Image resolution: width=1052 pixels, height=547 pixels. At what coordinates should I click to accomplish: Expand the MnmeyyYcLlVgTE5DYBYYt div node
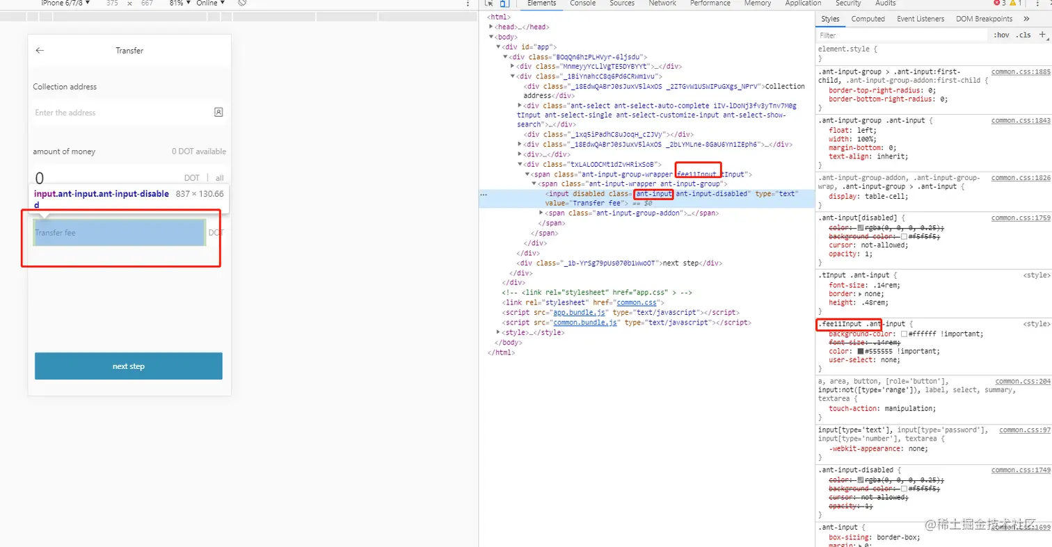(x=513, y=66)
